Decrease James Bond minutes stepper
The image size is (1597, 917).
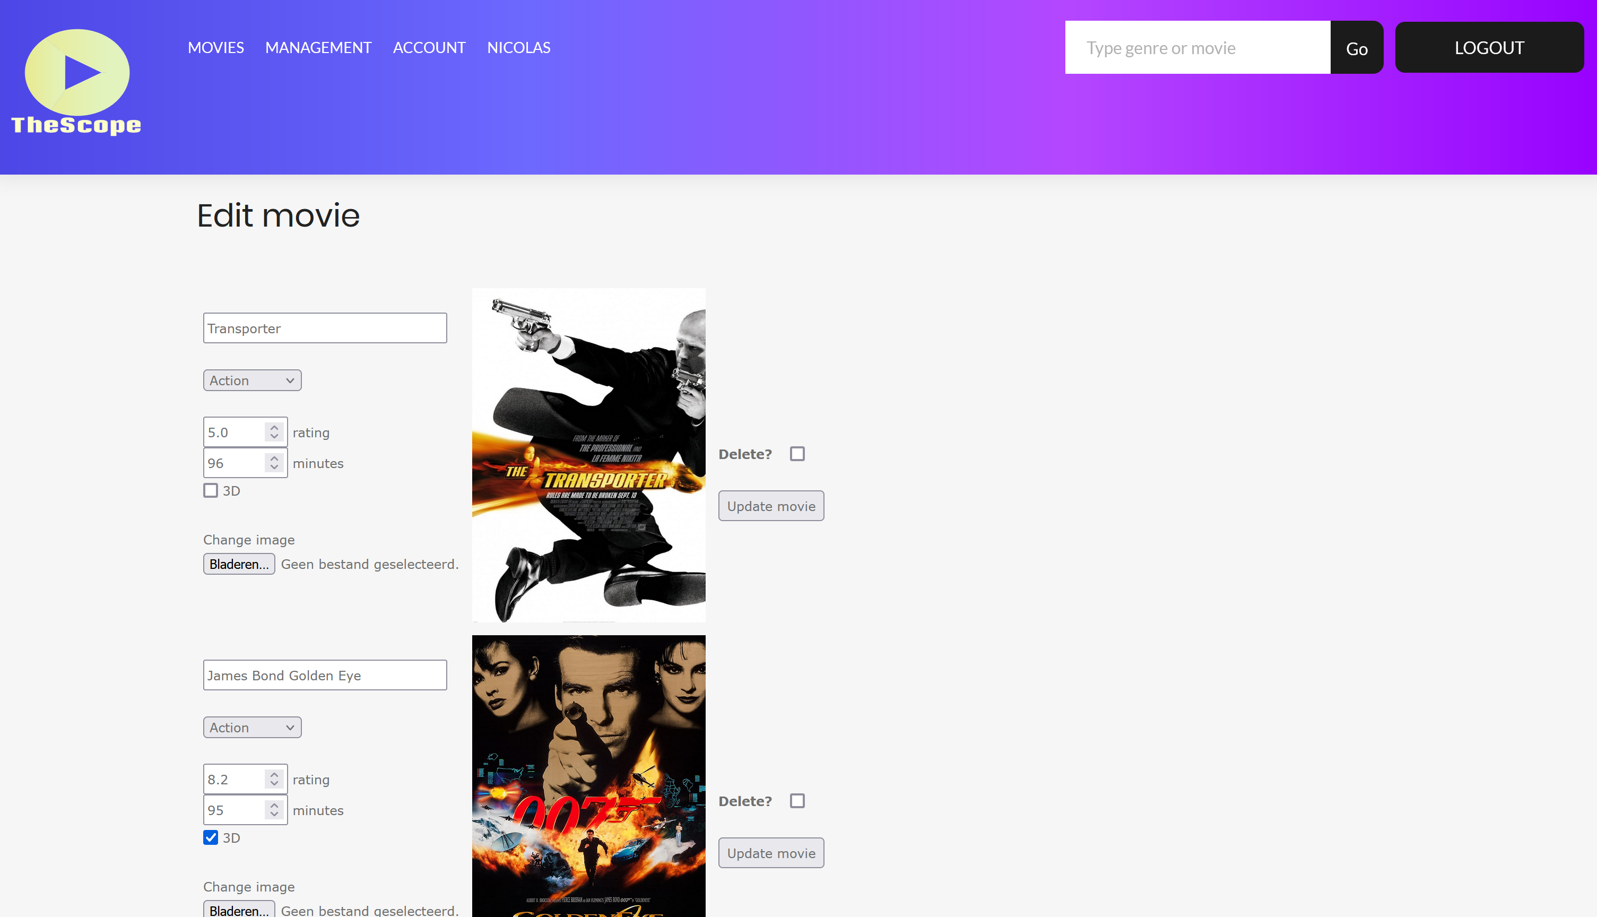274,815
